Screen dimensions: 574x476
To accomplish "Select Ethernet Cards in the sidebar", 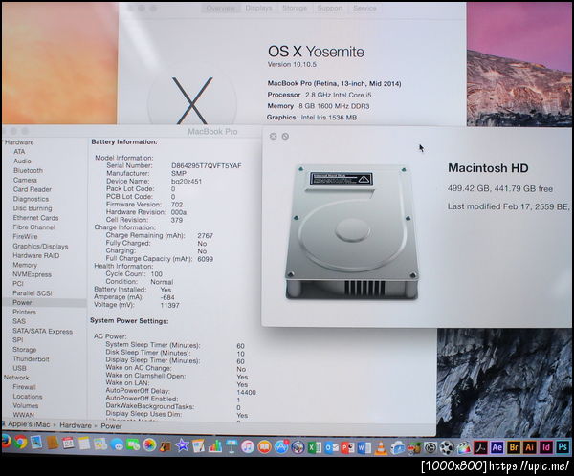I will click(35, 218).
